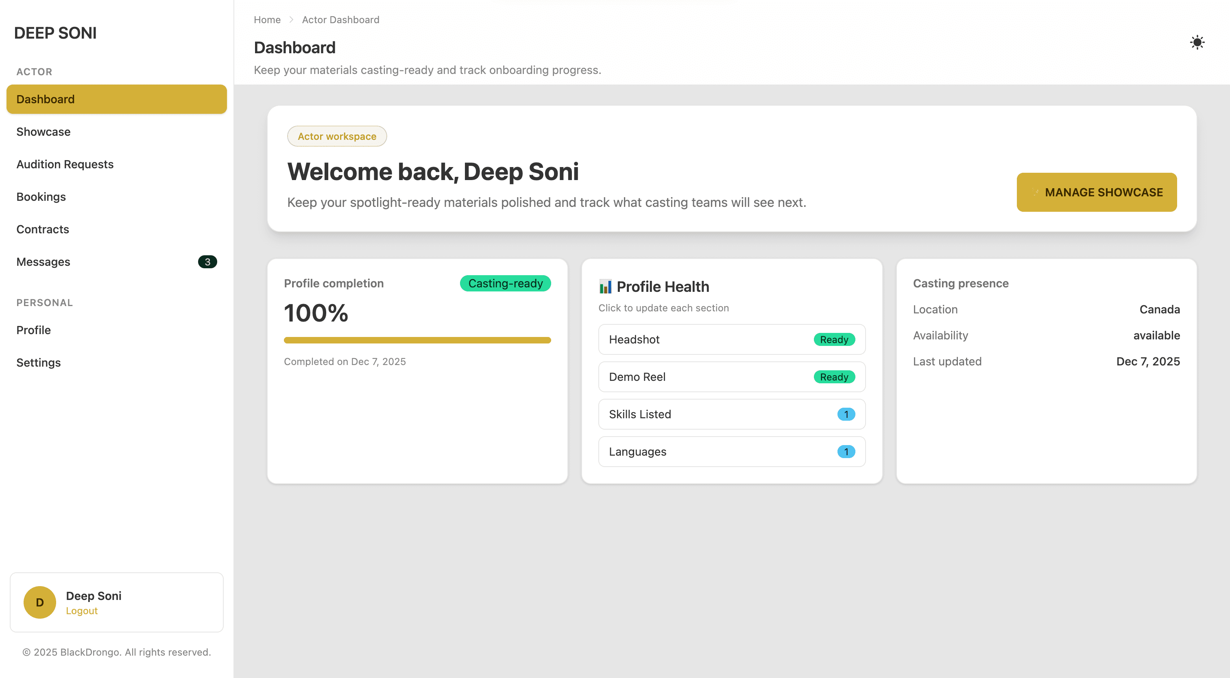Click the breadcrumb chevron separator
This screenshot has width=1230, height=678.
click(291, 20)
